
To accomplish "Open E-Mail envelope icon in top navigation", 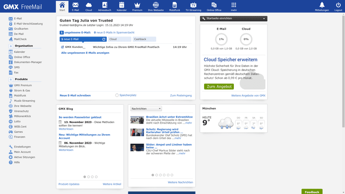I will pyautogui.click(x=75, y=6).
